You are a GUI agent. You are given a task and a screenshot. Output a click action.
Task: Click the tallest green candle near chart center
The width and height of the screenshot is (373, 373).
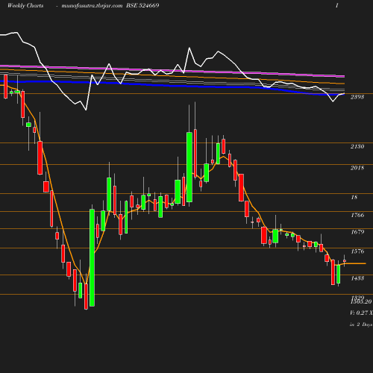tap(189, 167)
